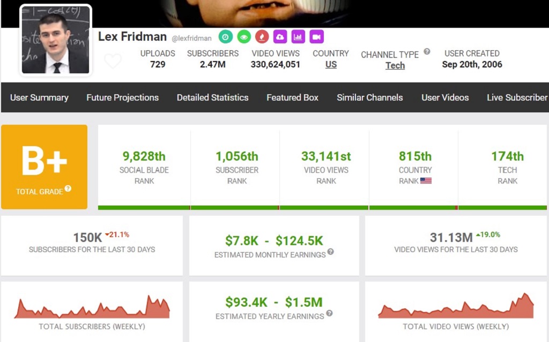Screen dimensions: 549x342
Task: Open the Detailed Statistics tab
Action: tap(212, 97)
